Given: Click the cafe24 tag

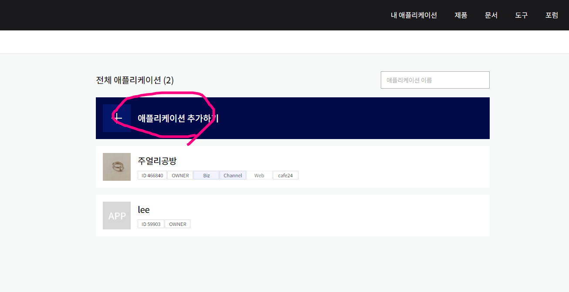Looking at the screenshot, I should tap(285, 176).
